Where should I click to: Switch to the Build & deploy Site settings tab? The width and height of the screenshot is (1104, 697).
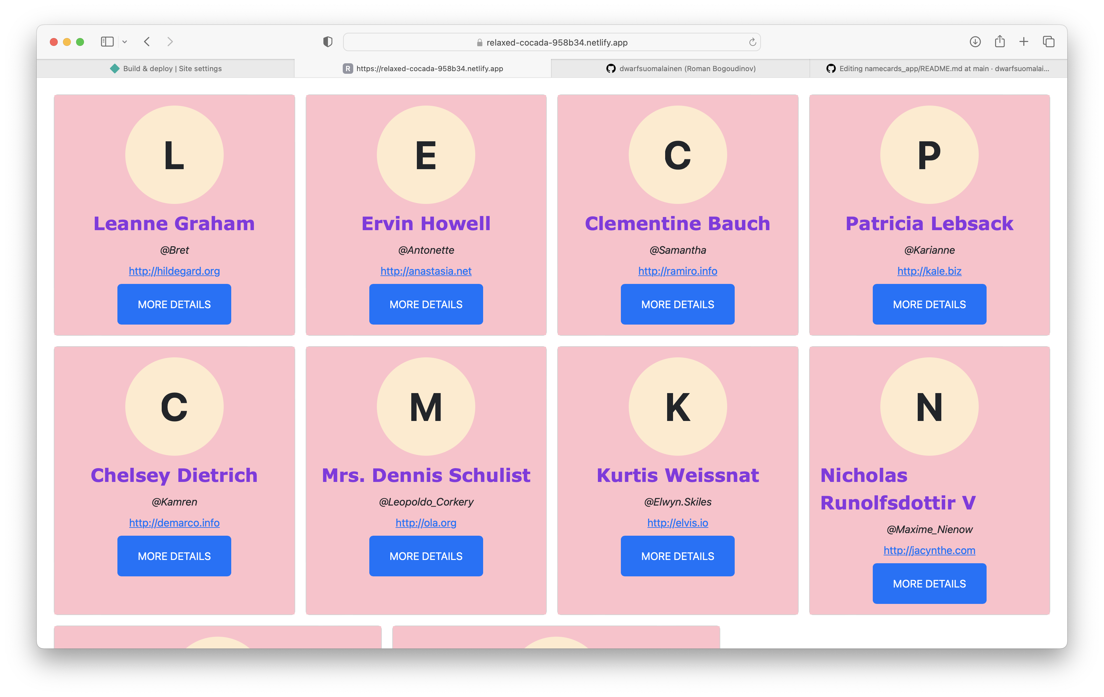(173, 68)
